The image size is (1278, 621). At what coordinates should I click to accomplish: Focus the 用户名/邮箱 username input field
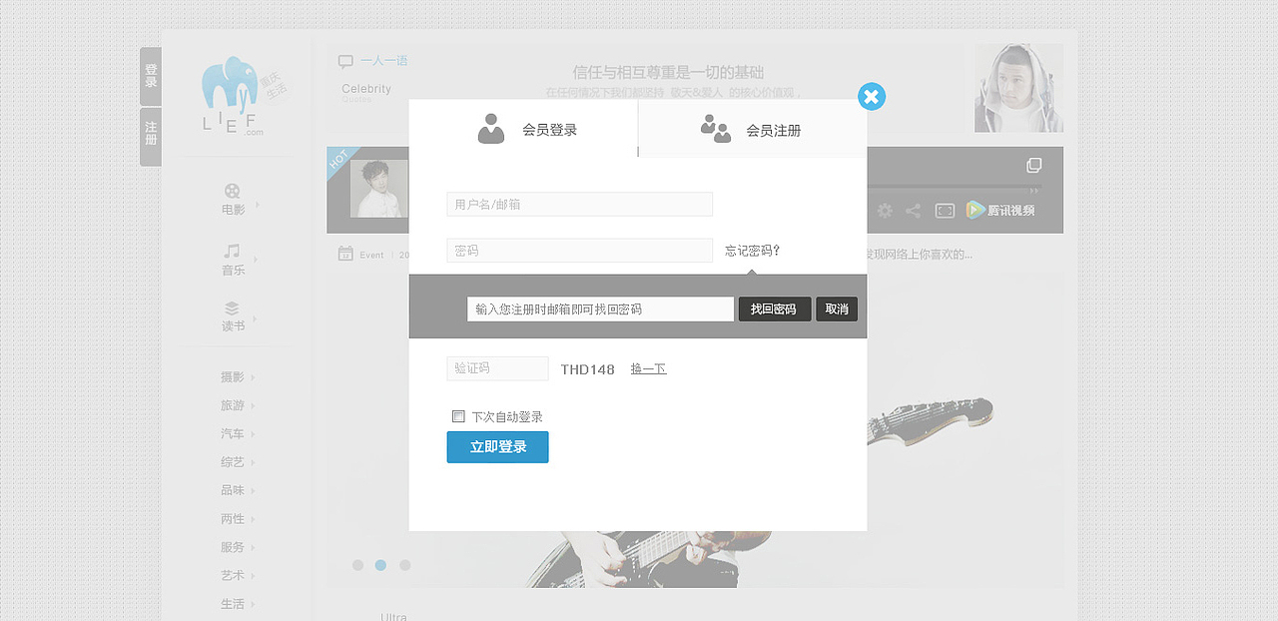(579, 204)
